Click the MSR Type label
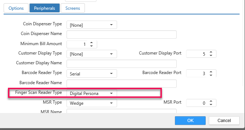The height and width of the screenshot is (130, 245). point(52,102)
